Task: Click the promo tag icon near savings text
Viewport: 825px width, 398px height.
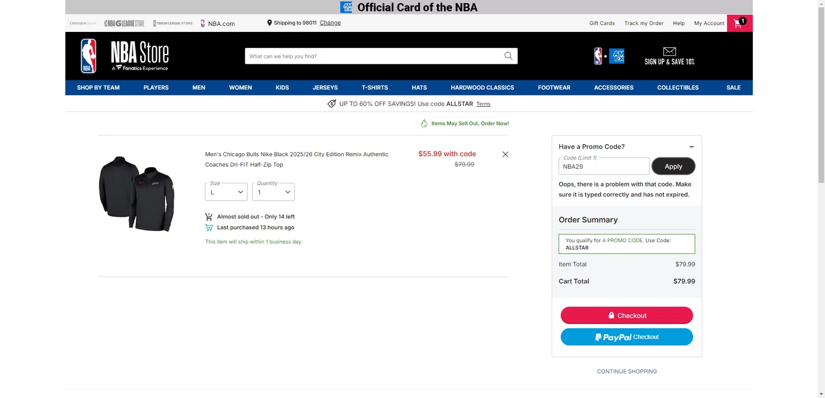Action: [x=332, y=103]
